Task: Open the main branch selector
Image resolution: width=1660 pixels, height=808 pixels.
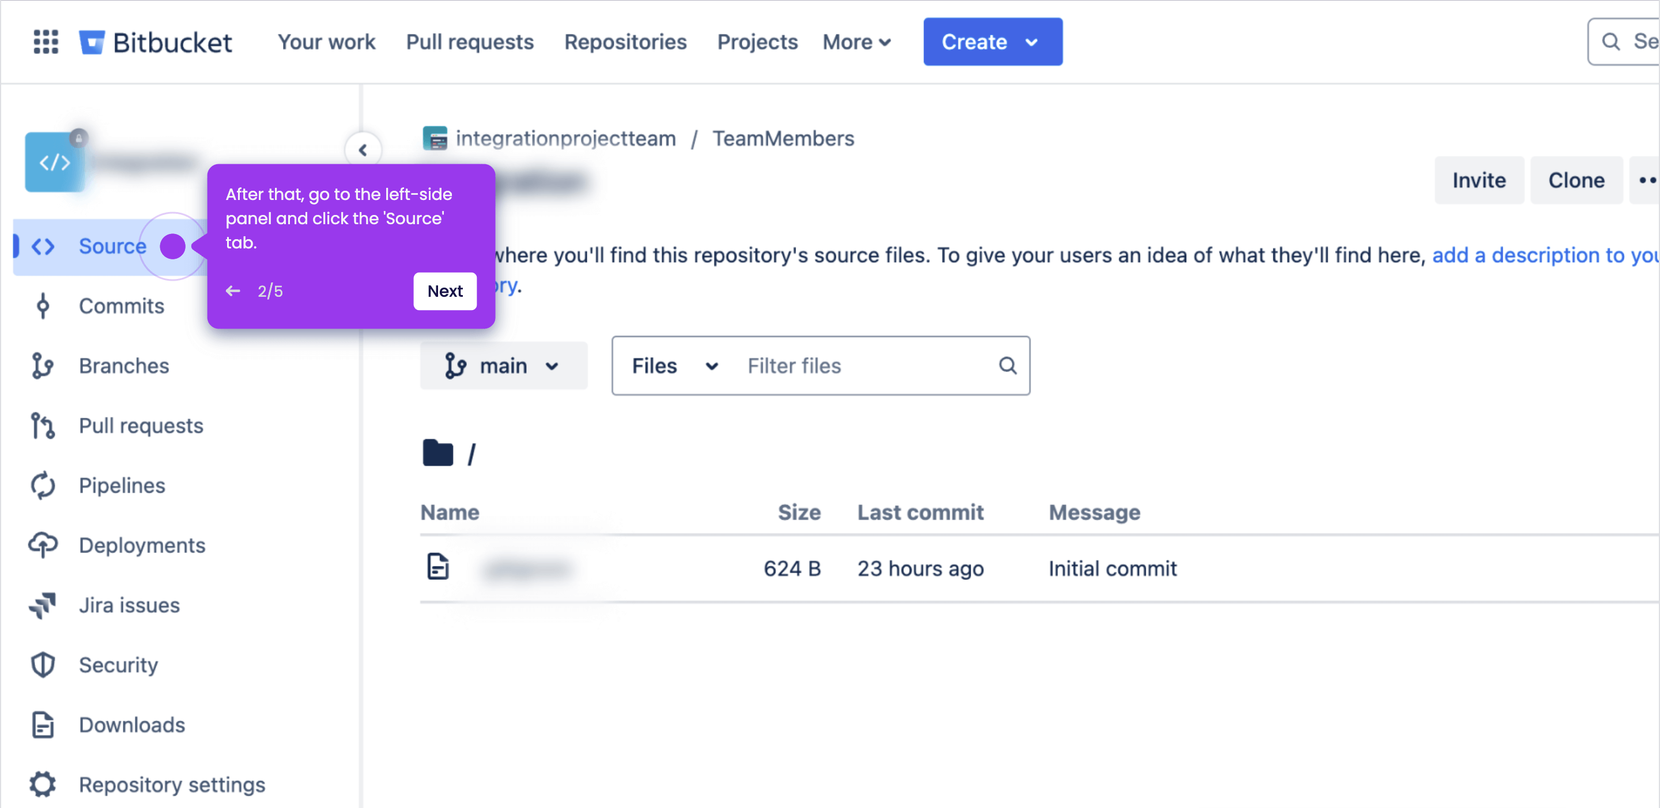Action: 504,366
